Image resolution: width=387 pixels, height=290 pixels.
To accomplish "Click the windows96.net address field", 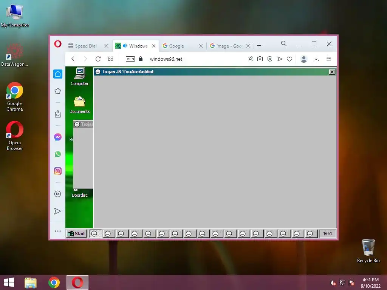I will pyautogui.click(x=166, y=59).
